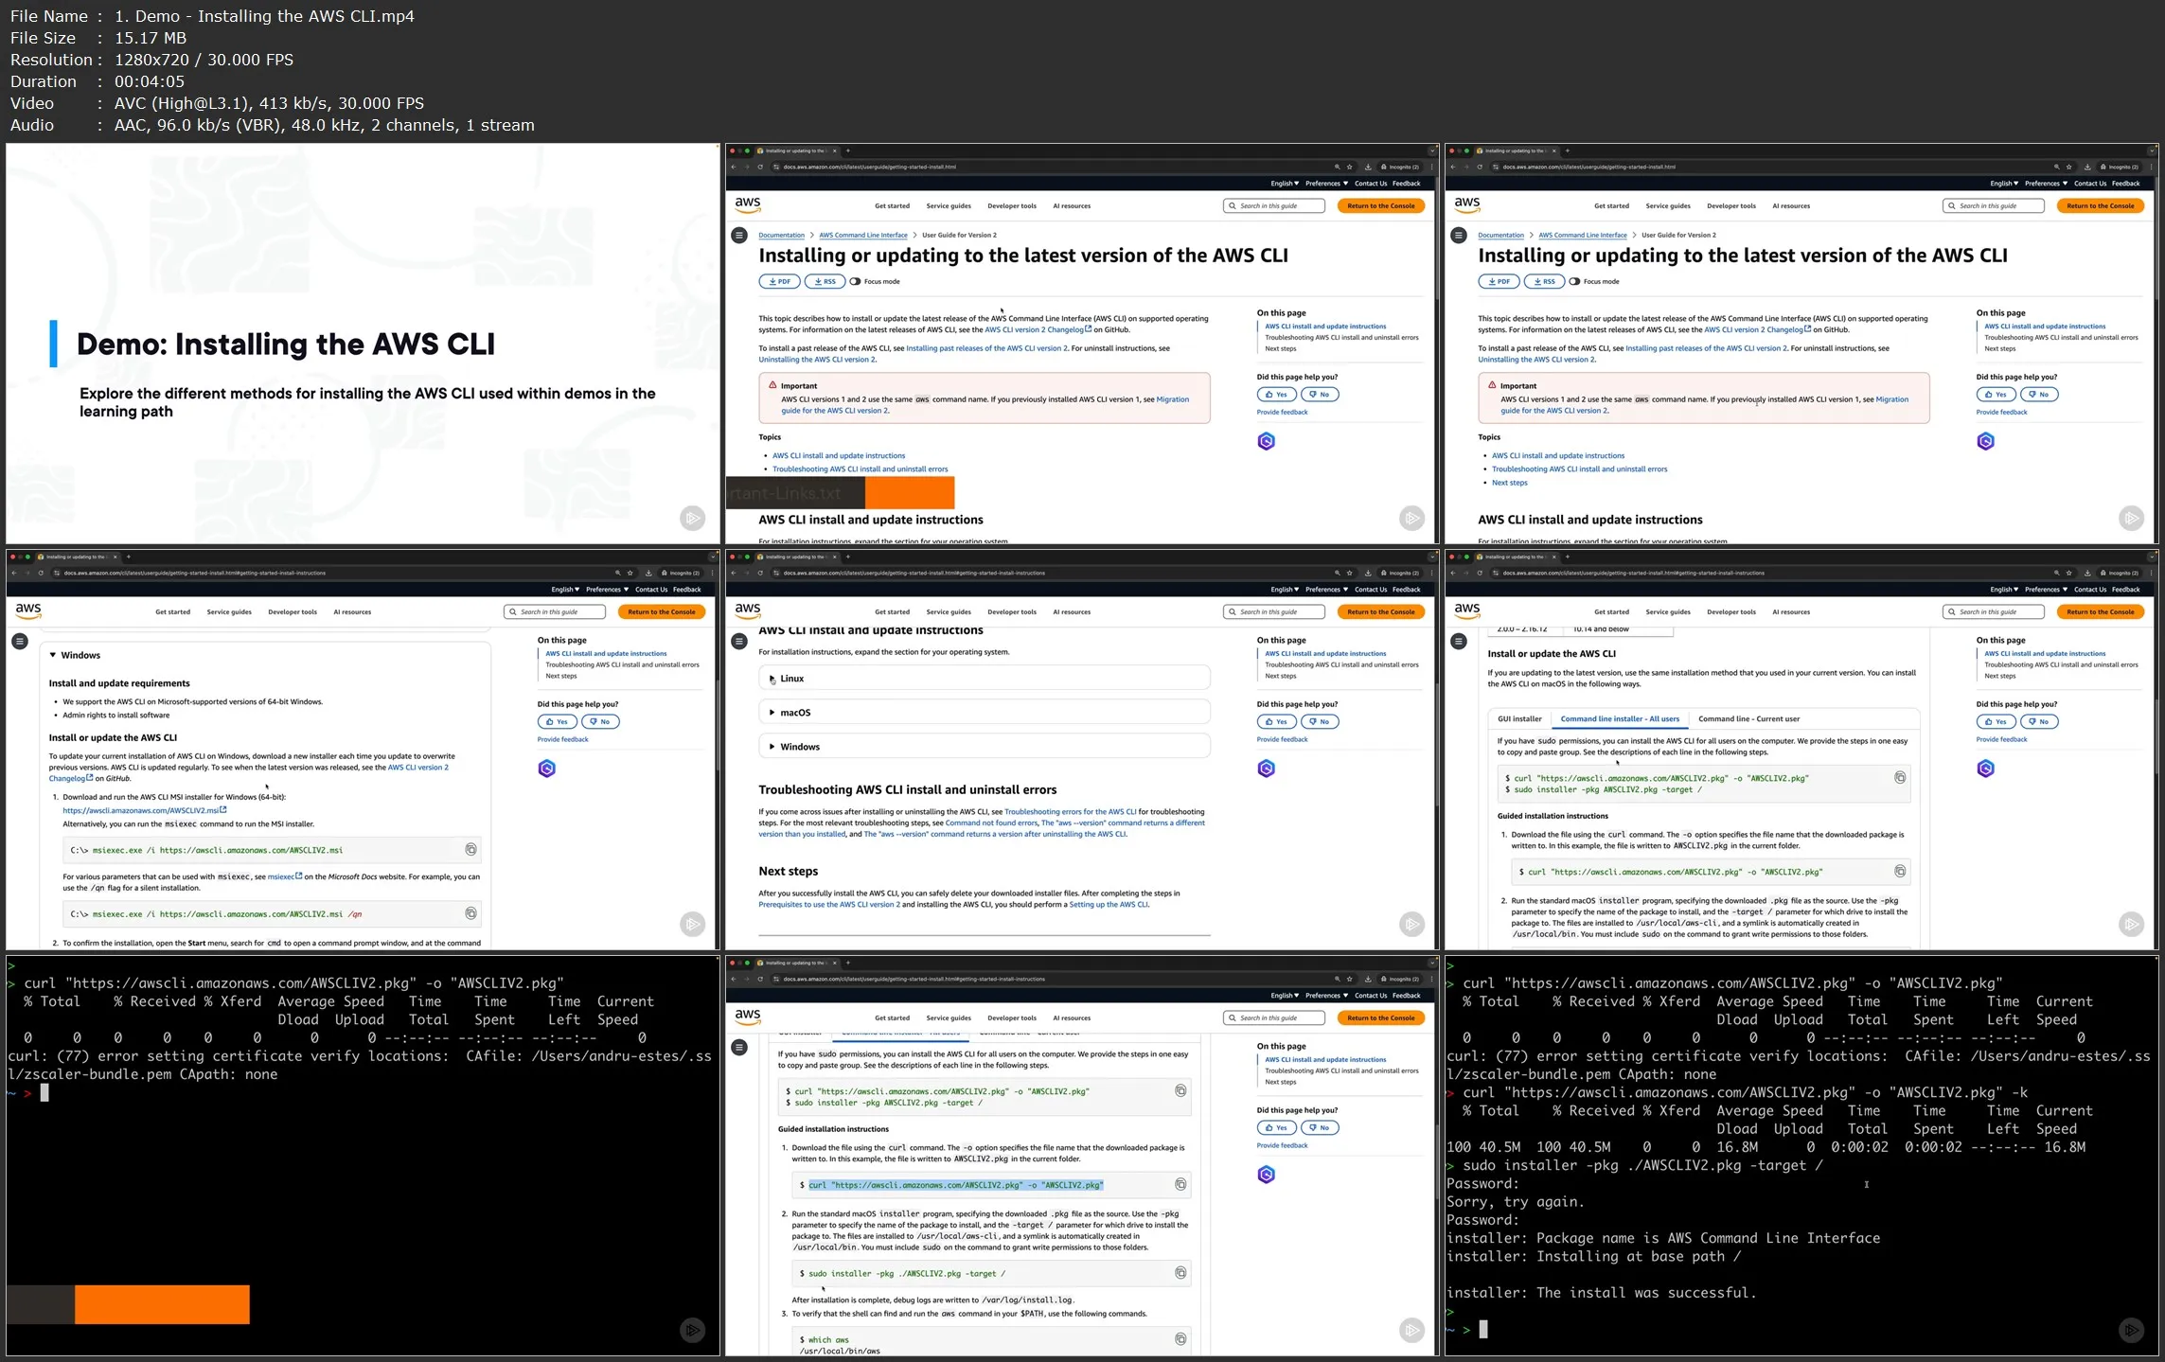
Task: Select the GUI installer tab
Action: [x=1519, y=718]
